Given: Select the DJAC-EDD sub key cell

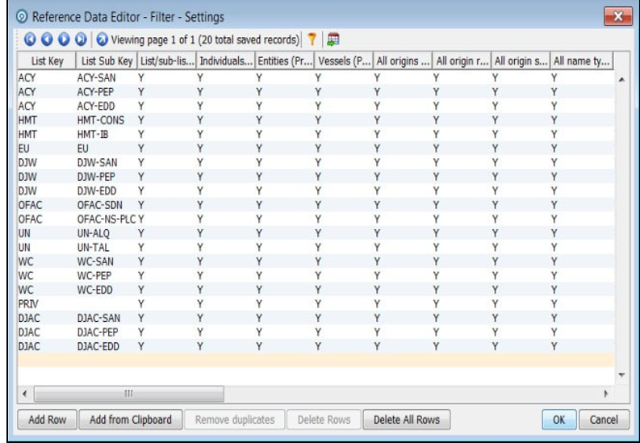Looking at the screenshot, I should [107, 346].
